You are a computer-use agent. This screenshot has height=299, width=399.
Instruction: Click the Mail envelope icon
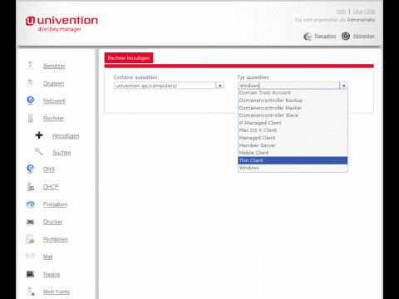[x=30, y=256]
